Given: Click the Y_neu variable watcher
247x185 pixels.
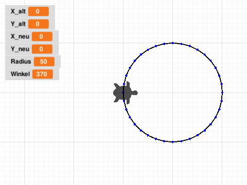Looking at the screenshot, I should tap(32, 49).
